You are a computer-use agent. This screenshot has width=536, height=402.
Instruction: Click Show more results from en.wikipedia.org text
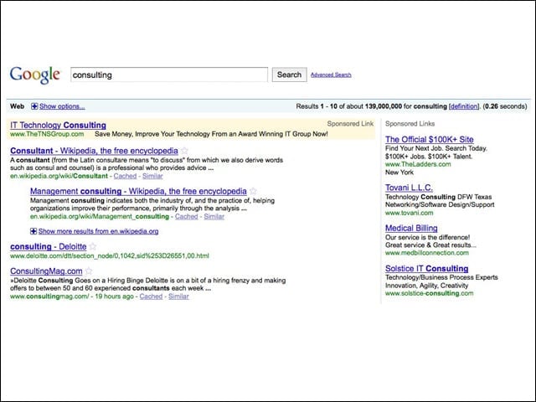click(x=99, y=231)
